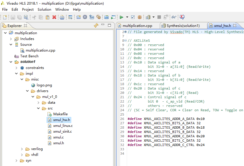This screenshot has height=166, width=244.
Task: Open Solution Settings gears icon
Action: (98, 17)
